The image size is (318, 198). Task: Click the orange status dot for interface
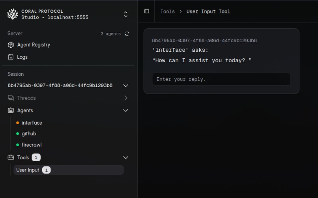[17, 123]
